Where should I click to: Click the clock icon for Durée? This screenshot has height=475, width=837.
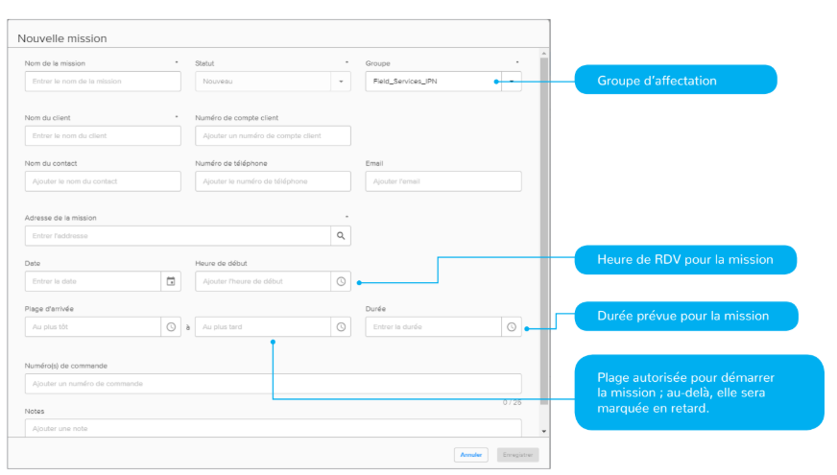pyautogui.click(x=512, y=326)
